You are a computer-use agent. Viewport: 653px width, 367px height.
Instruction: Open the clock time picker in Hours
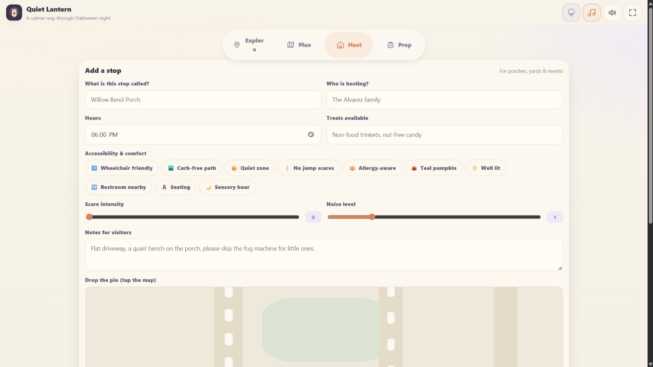311,135
